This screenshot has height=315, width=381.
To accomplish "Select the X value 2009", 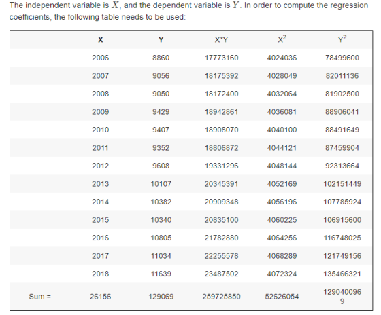I will point(101,112).
